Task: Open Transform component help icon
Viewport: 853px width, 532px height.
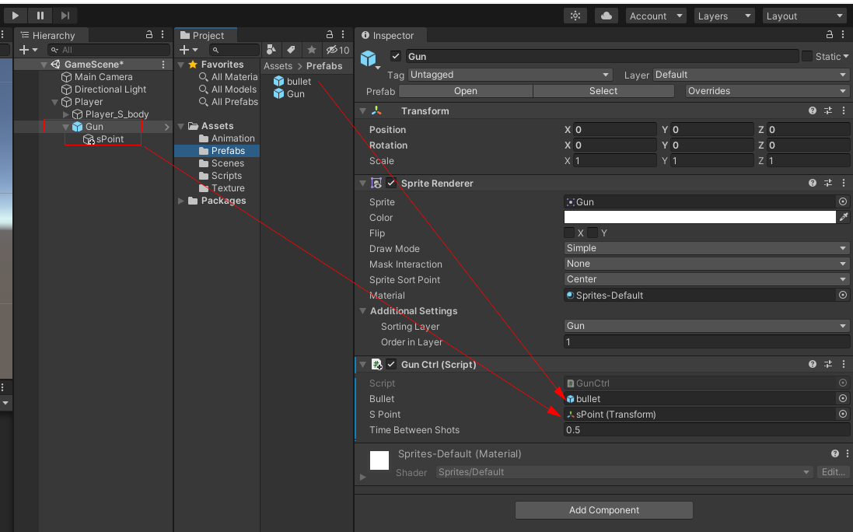Action: click(x=813, y=110)
